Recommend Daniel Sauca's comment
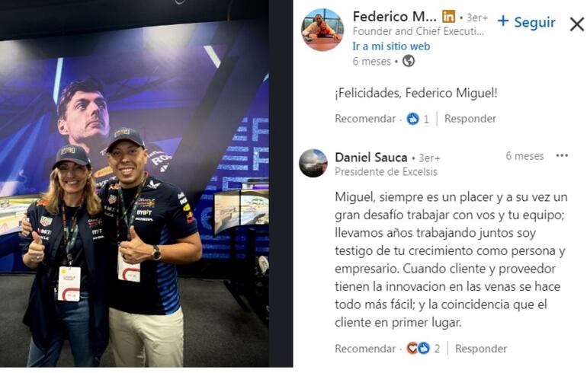The image size is (587, 373). [x=365, y=349]
